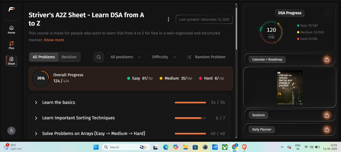
Task: Pick a Random Problem
Action: (206, 57)
